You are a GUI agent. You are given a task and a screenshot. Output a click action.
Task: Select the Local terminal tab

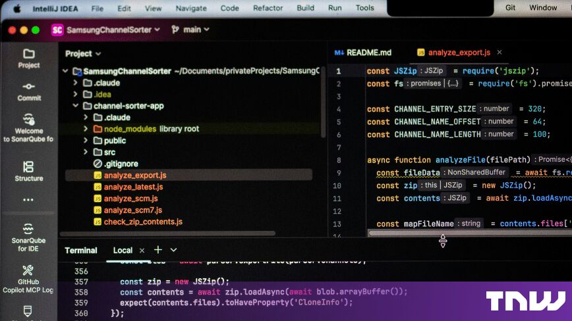point(123,251)
